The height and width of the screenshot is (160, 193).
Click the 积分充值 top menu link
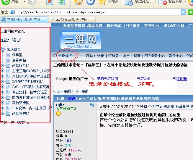coord(114,26)
